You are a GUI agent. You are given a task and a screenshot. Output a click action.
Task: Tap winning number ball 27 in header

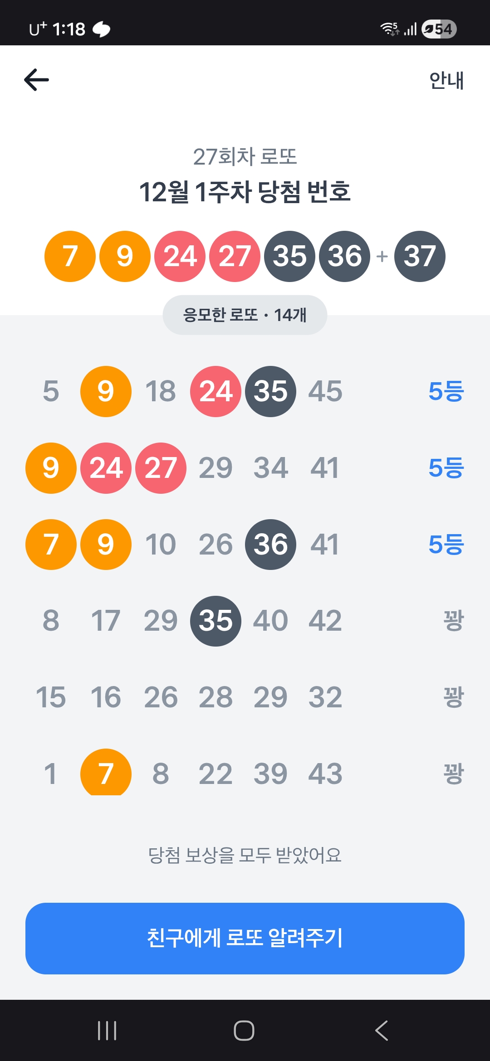[235, 256]
